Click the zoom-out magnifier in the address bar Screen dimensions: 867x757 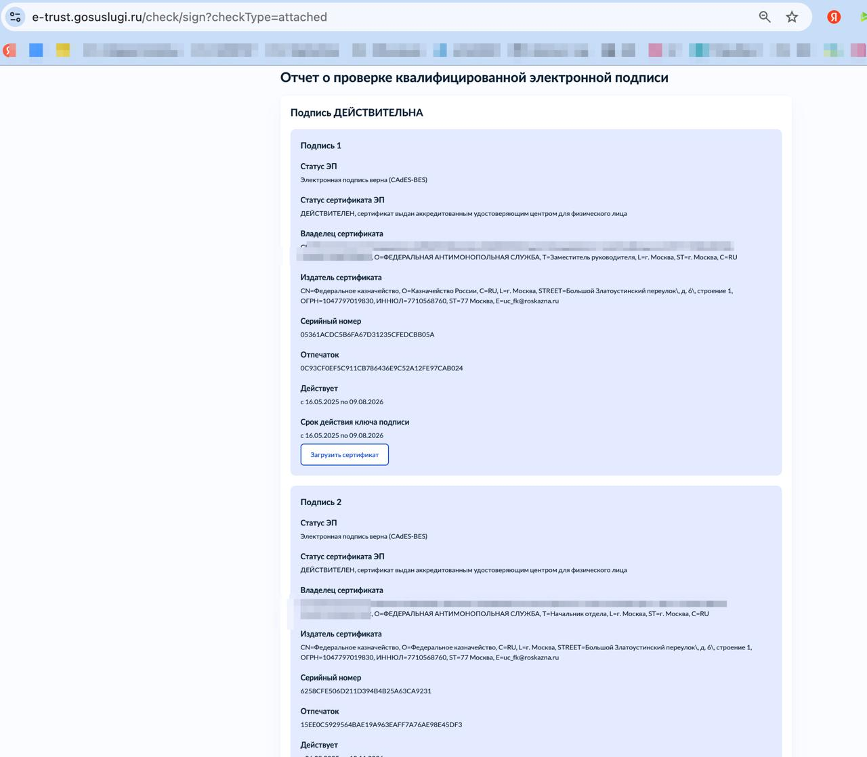(x=764, y=17)
